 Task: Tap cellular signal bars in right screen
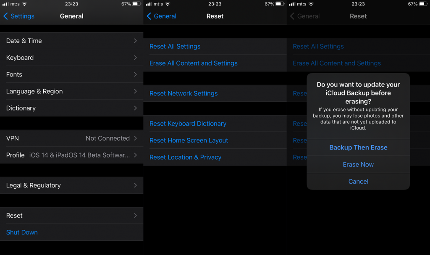(x=292, y=4)
